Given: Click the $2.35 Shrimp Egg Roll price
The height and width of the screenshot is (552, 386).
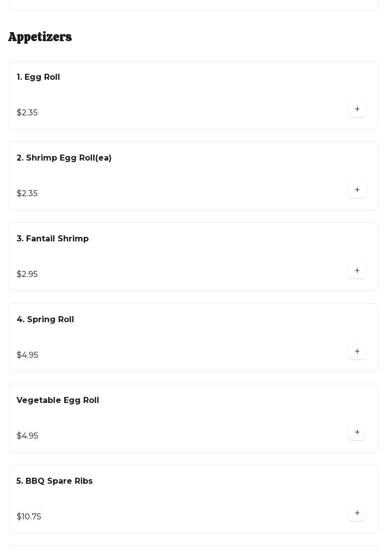Looking at the screenshot, I should [x=27, y=194].
